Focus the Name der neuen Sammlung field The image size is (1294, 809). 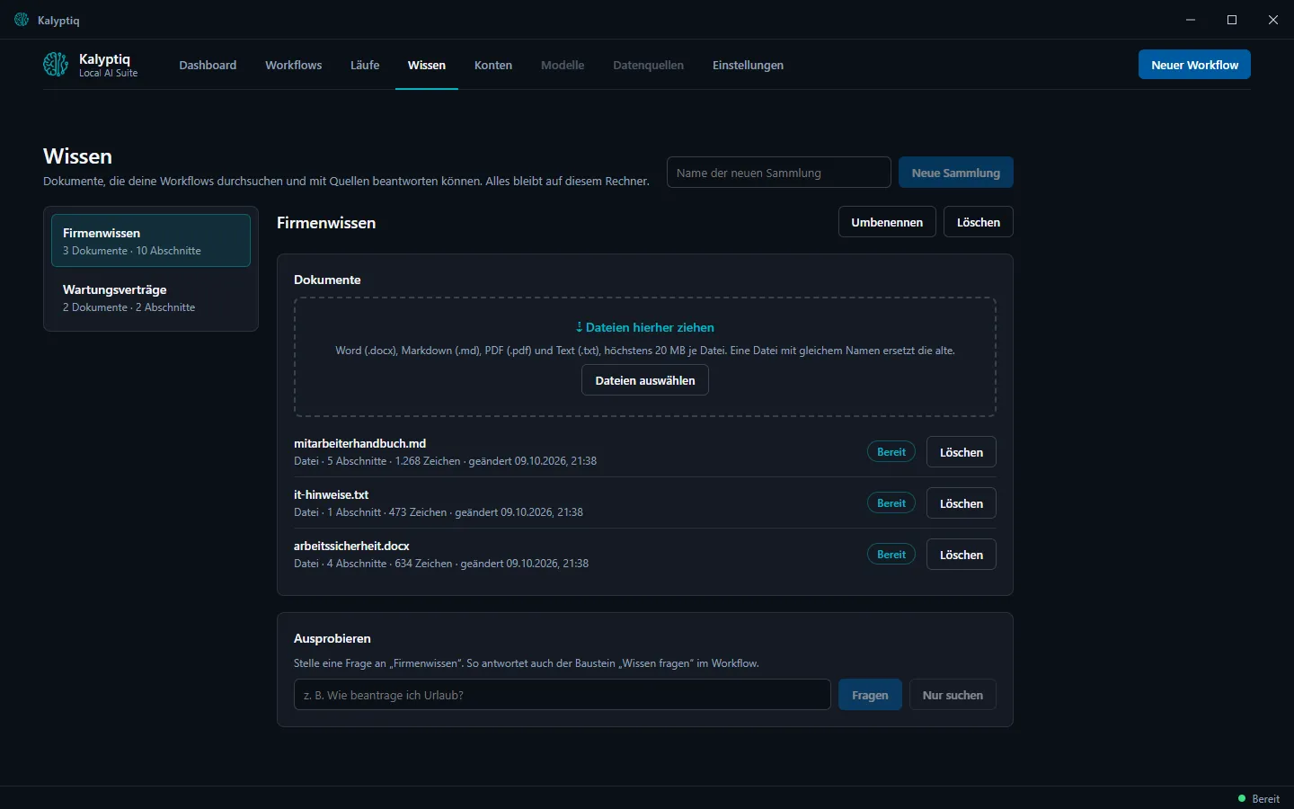click(x=779, y=173)
